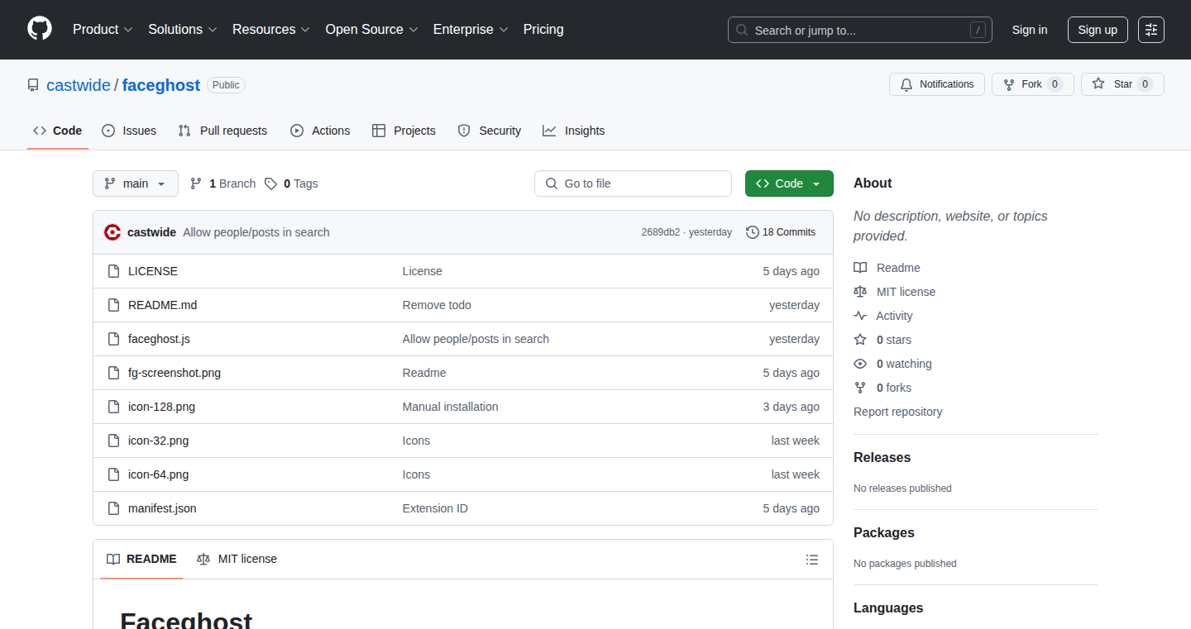This screenshot has width=1191, height=629.
Task: Click the Sign up button
Action: (1098, 30)
